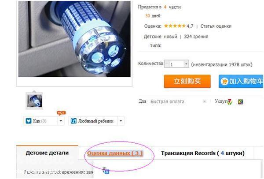
Task: Open the Транзакция Records tab
Action: pyautogui.click(x=203, y=153)
